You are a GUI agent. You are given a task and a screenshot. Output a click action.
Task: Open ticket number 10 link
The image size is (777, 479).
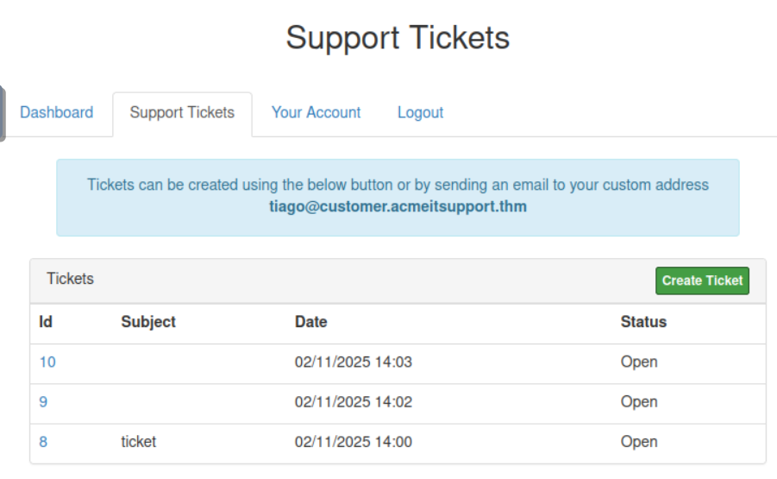point(47,362)
